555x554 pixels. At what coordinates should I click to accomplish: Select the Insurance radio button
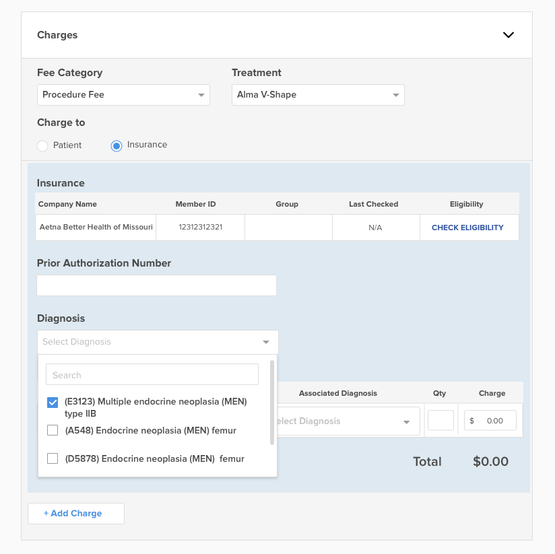117,145
